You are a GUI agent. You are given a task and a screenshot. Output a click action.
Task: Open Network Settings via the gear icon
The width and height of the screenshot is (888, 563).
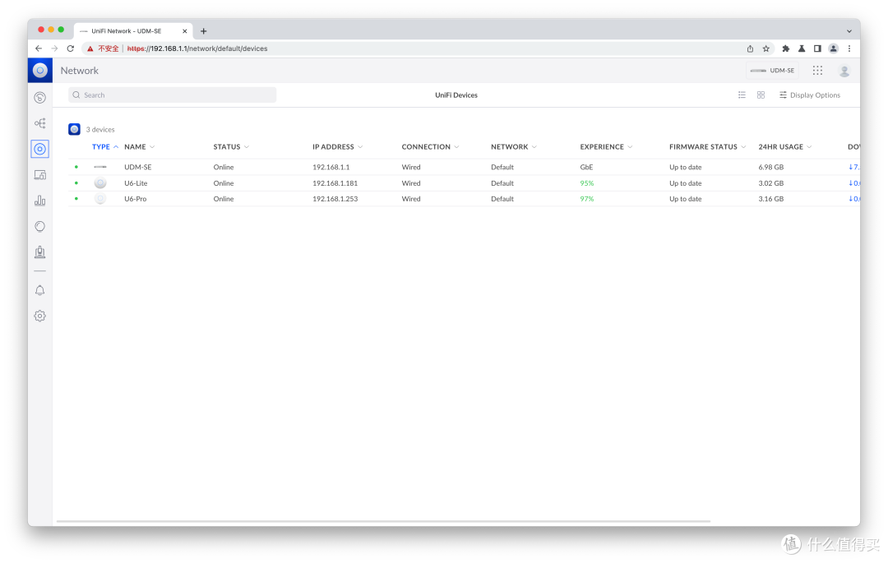[39, 315]
